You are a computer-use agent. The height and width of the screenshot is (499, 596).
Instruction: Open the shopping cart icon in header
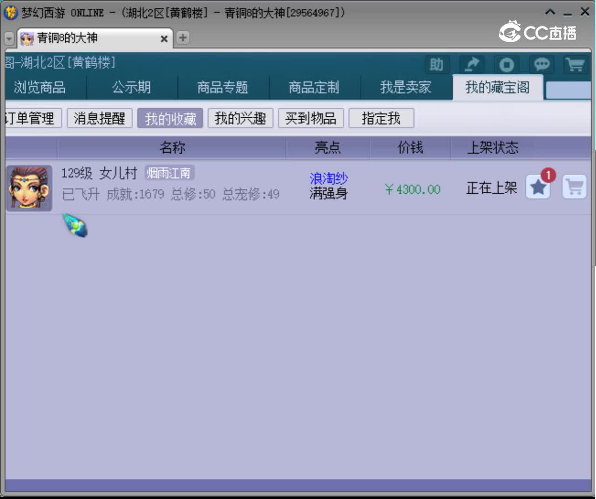pyautogui.click(x=576, y=64)
